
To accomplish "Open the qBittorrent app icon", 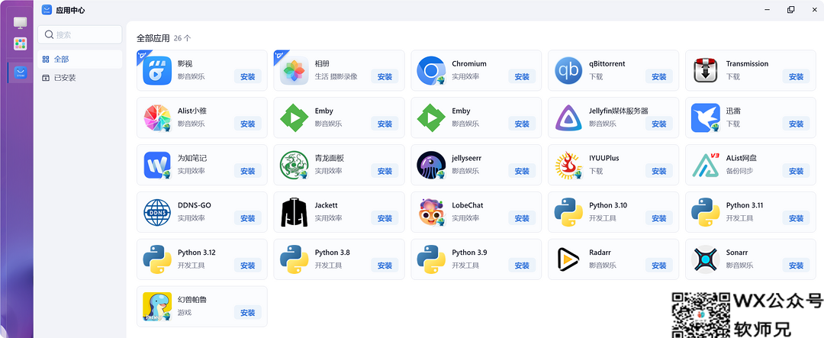I will [x=568, y=70].
